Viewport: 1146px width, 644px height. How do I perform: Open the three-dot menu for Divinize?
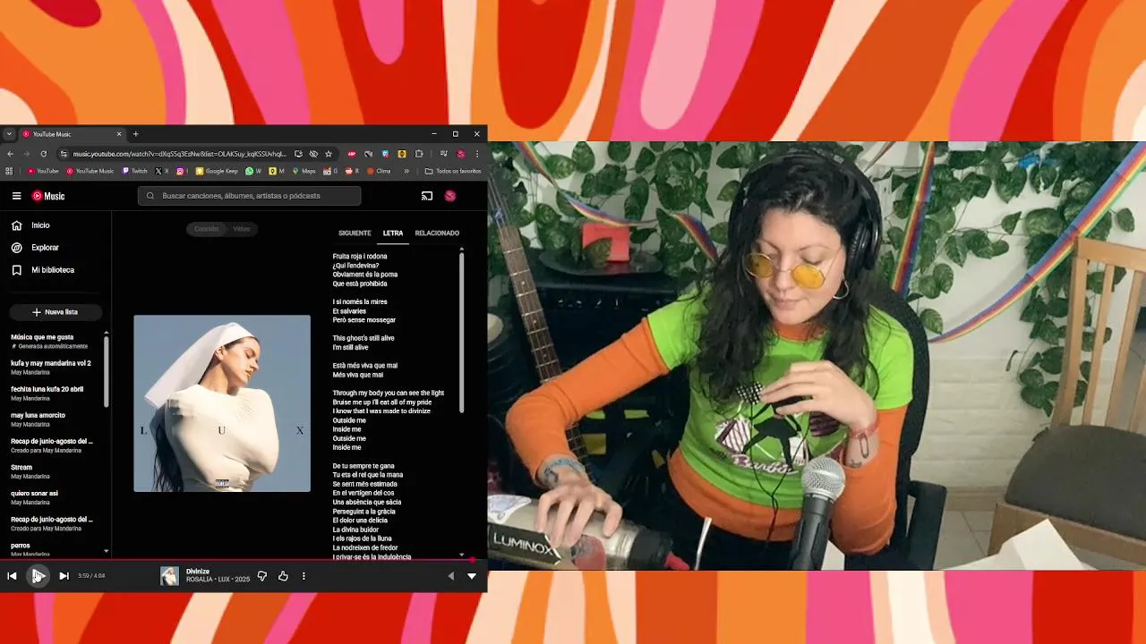[x=304, y=576]
